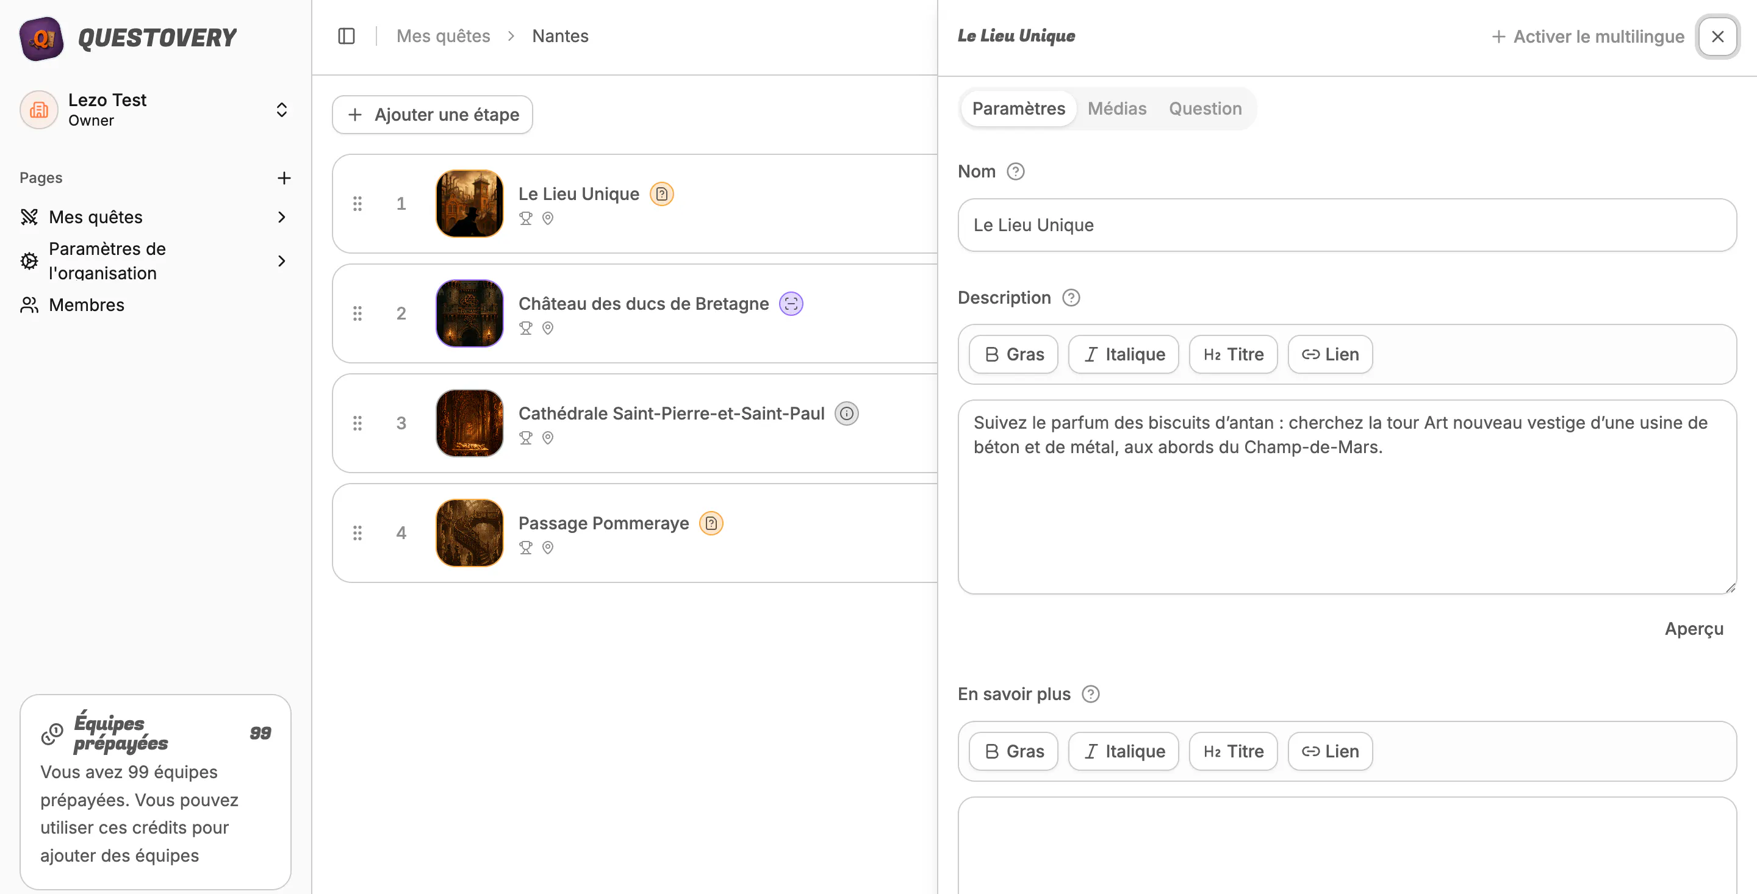Add a new page with the plus icon
The height and width of the screenshot is (894, 1757).
coord(284,178)
